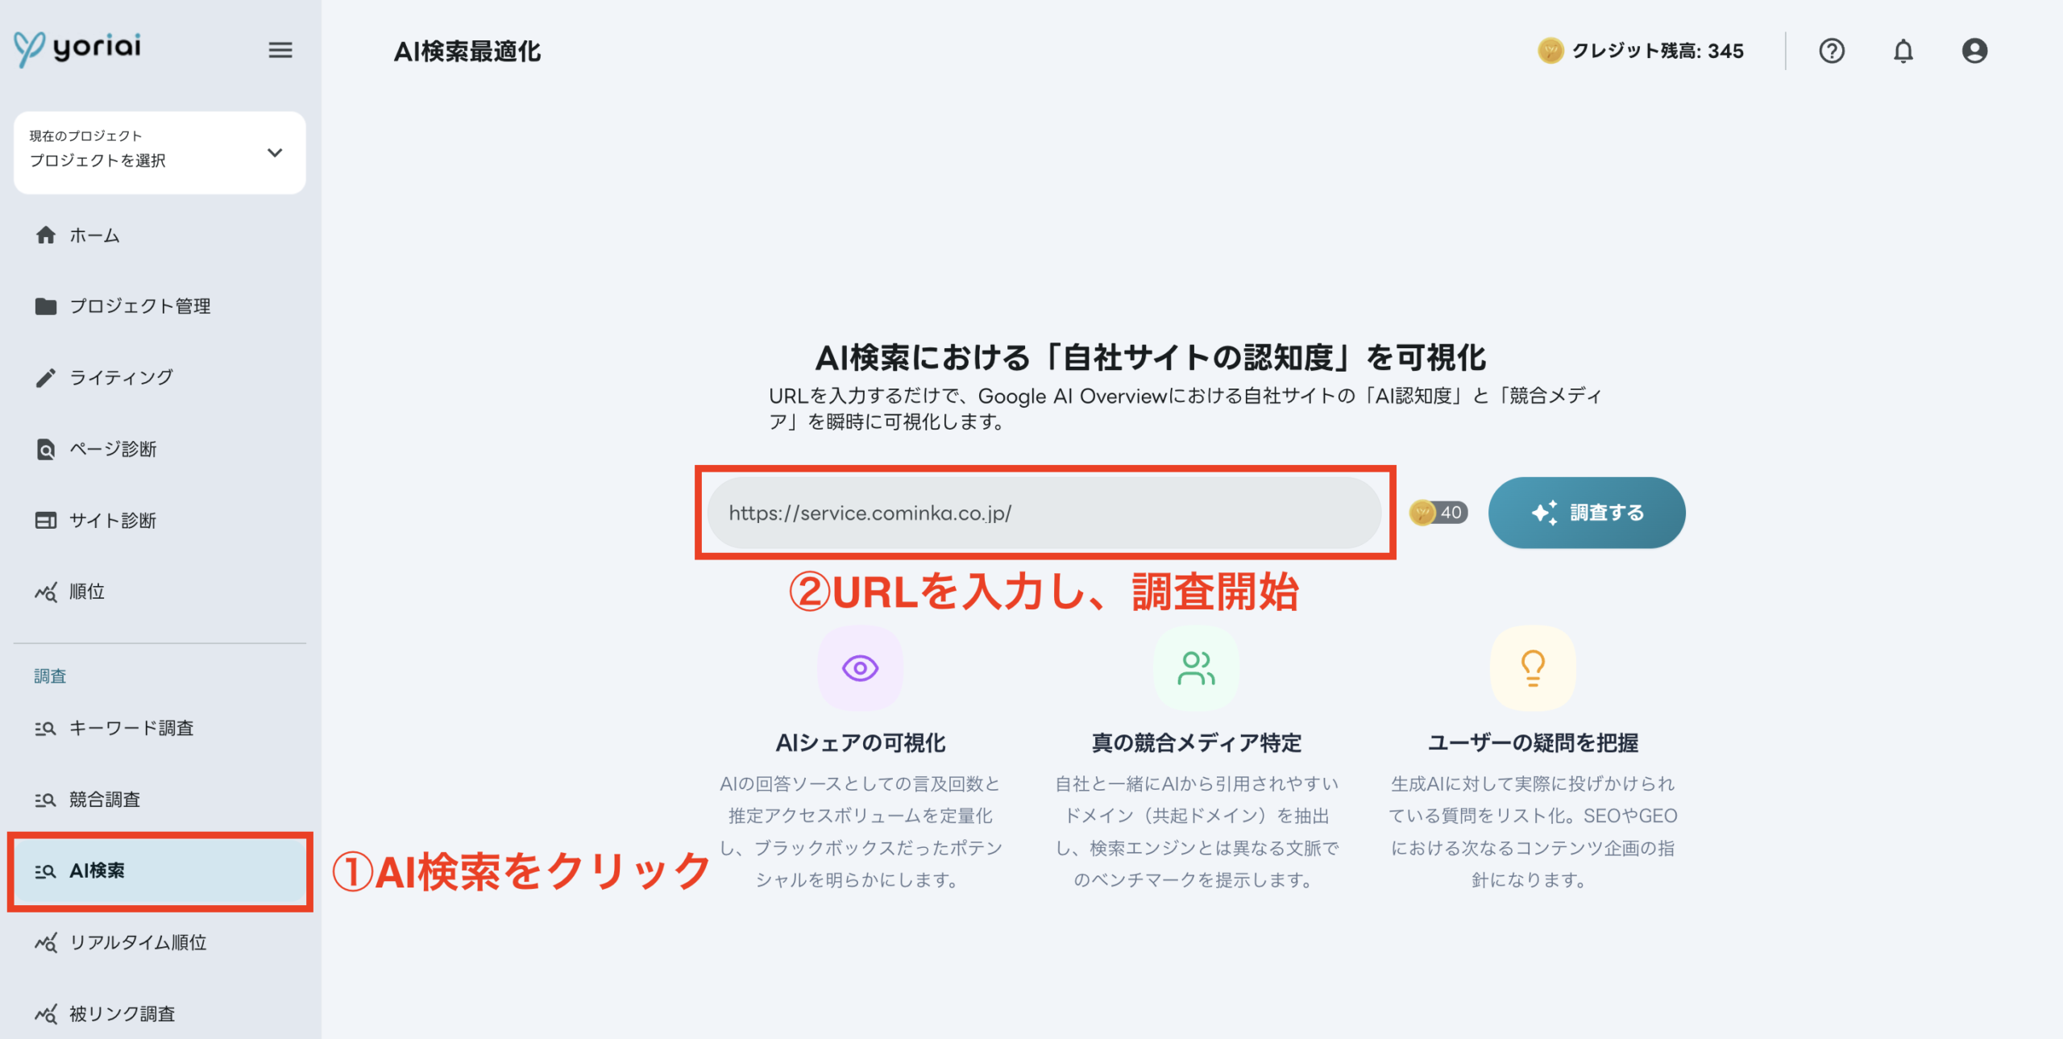The width and height of the screenshot is (2063, 1039).
Task: Open the help question mark icon
Action: 1831,51
